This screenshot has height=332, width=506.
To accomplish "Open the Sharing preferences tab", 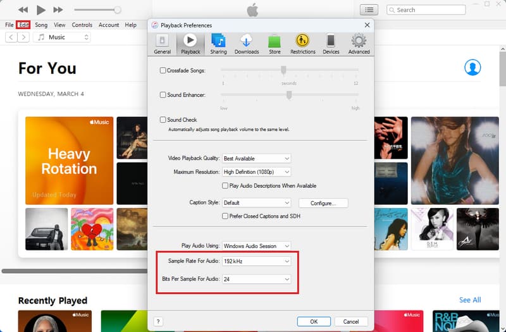I will (218, 44).
